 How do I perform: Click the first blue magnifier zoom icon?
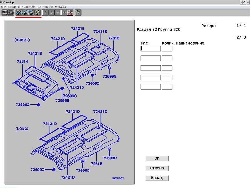coord(18,12)
